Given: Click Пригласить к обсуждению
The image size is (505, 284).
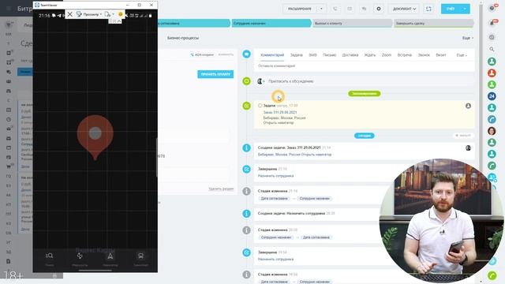Looking at the screenshot, I should (x=291, y=81).
